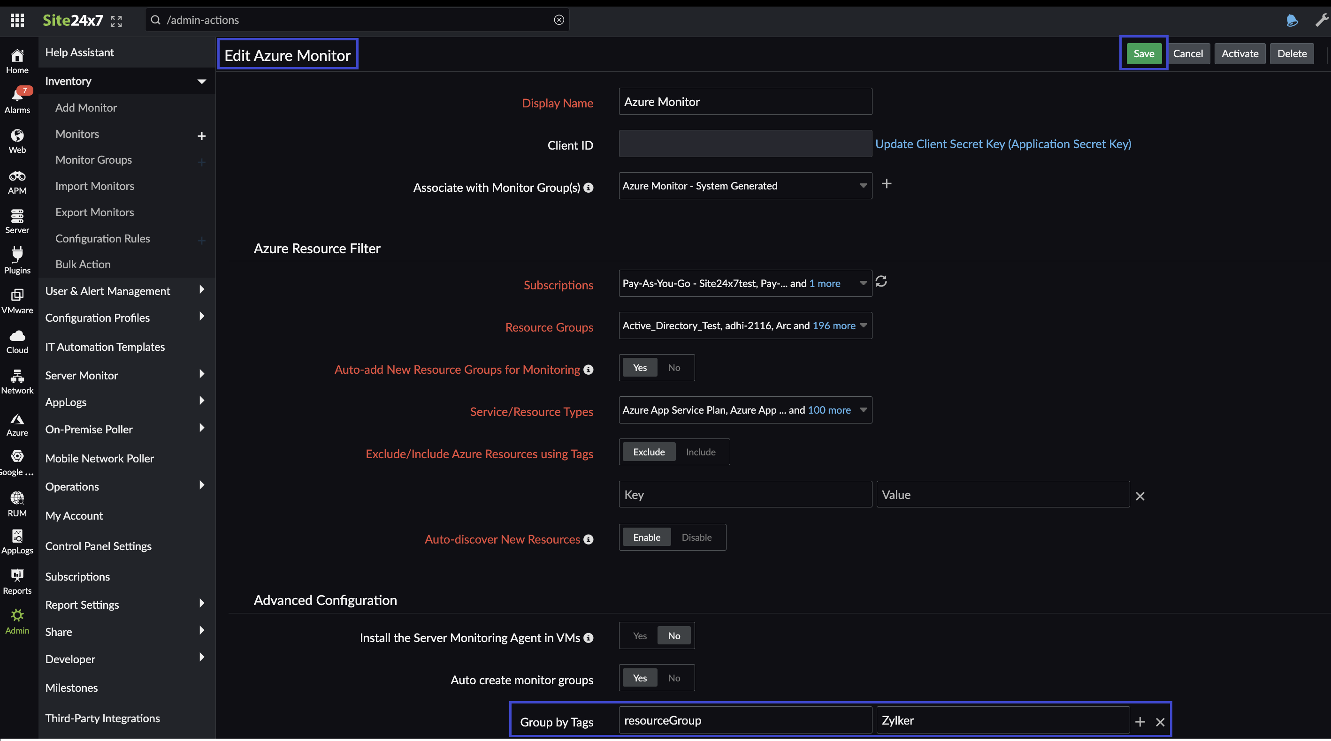
Task: Remove the Group by Tags row
Action: pyautogui.click(x=1160, y=721)
